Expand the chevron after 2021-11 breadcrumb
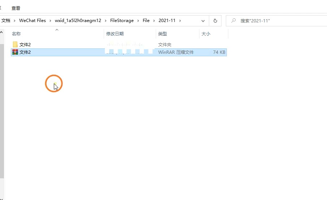327x200 pixels. 180,21
